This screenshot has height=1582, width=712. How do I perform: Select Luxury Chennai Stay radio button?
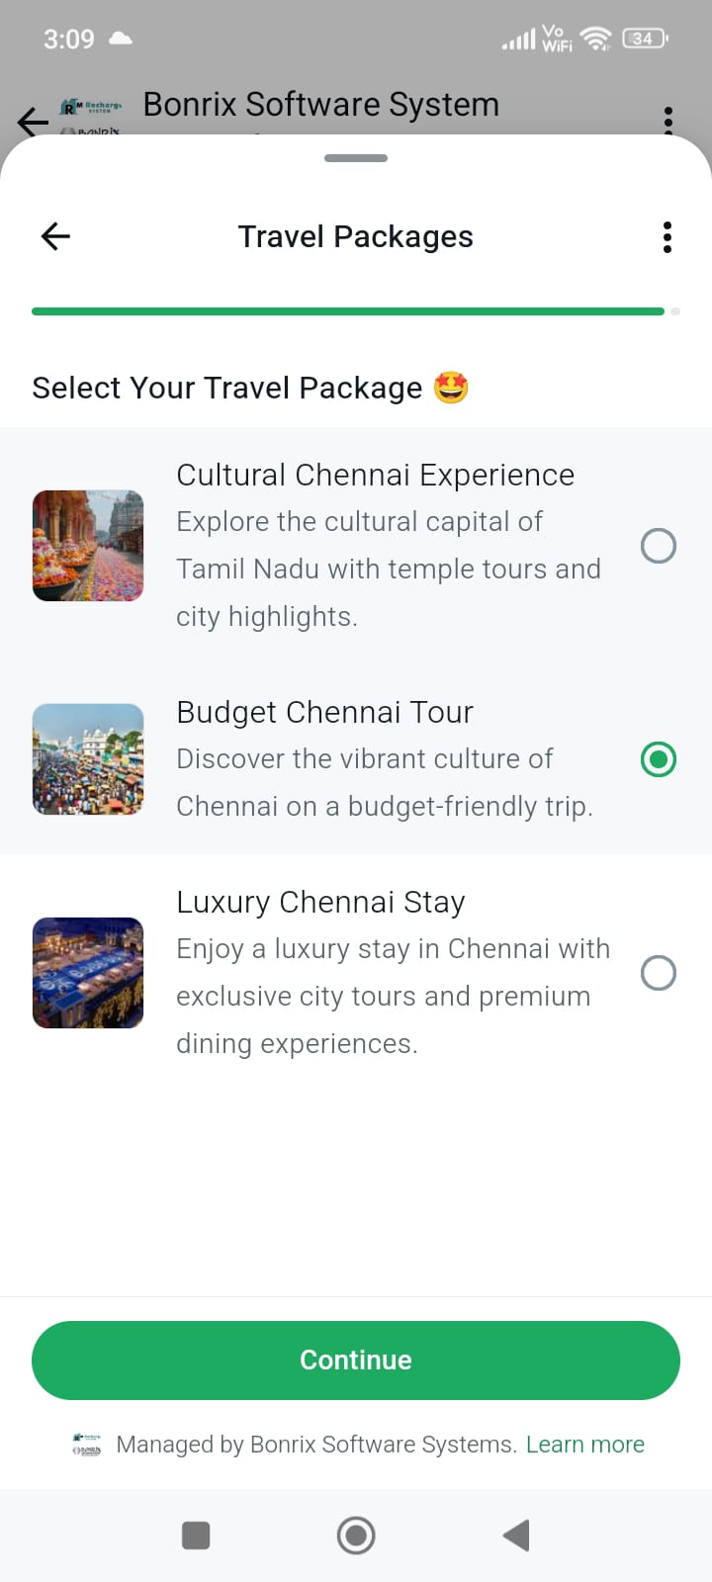pyautogui.click(x=659, y=973)
